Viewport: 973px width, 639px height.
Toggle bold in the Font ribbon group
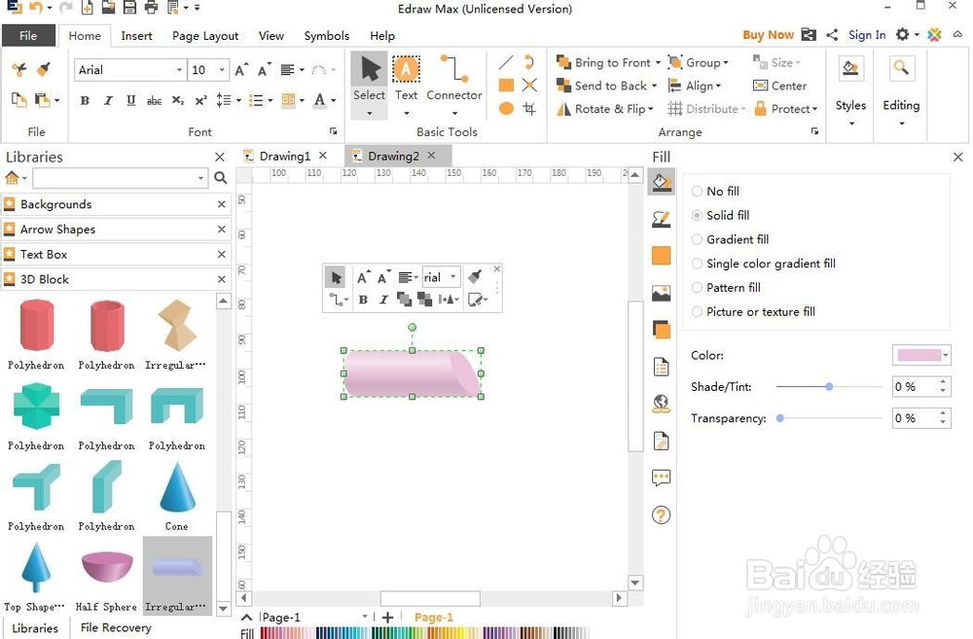point(85,100)
